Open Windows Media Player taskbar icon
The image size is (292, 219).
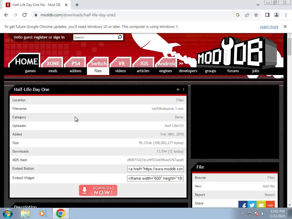[43, 213]
